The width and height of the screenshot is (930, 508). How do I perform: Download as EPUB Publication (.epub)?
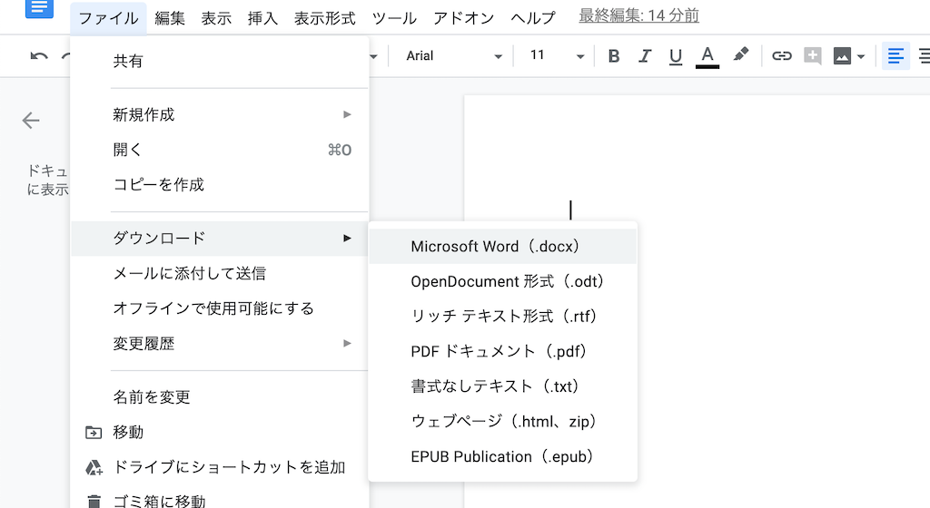(502, 456)
